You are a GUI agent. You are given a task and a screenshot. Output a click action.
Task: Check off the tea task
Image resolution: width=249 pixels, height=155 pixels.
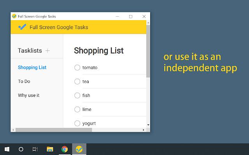77,81
